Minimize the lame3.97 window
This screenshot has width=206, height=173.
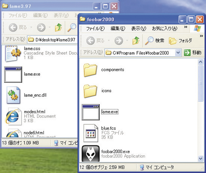point(97,7)
